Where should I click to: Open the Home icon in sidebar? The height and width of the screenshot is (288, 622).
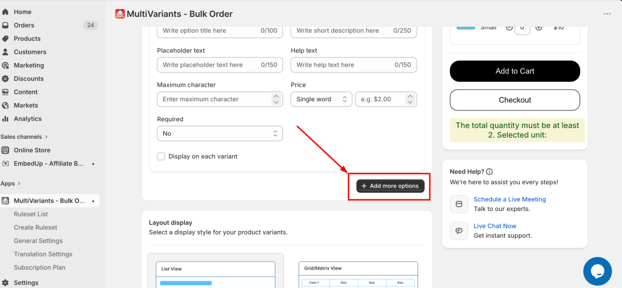point(5,12)
